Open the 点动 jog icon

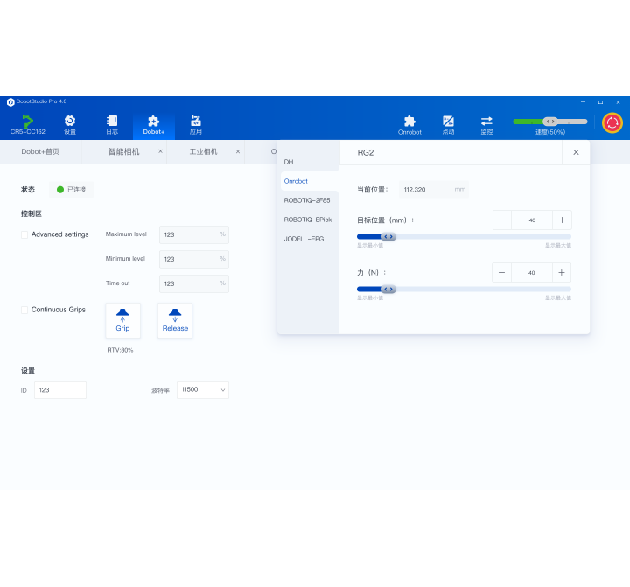[x=448, y=122]
